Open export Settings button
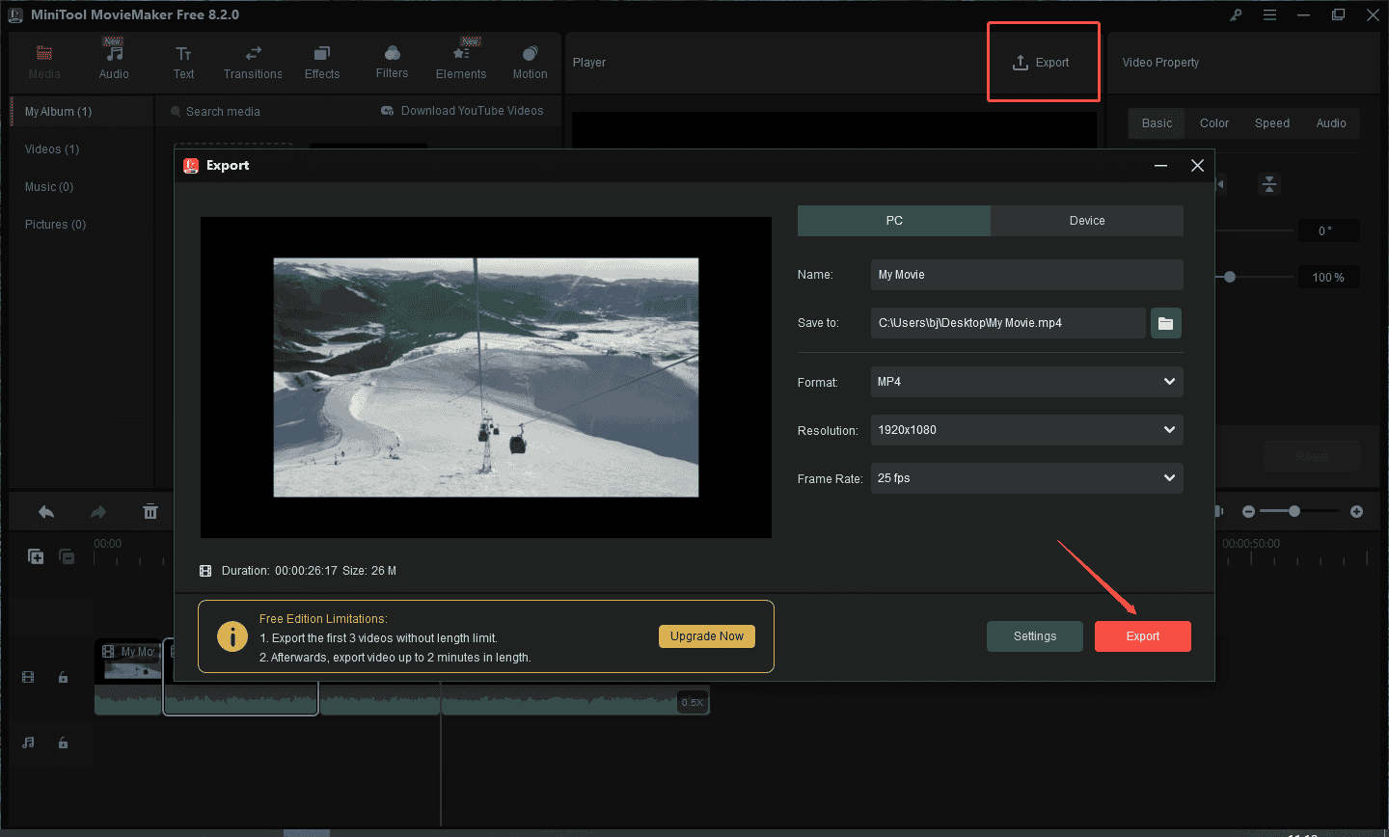The width and height of the screenshot is (1389, 837). (1035, 636)
